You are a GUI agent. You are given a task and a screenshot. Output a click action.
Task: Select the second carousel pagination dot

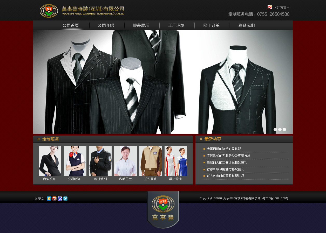pos(280,129)
